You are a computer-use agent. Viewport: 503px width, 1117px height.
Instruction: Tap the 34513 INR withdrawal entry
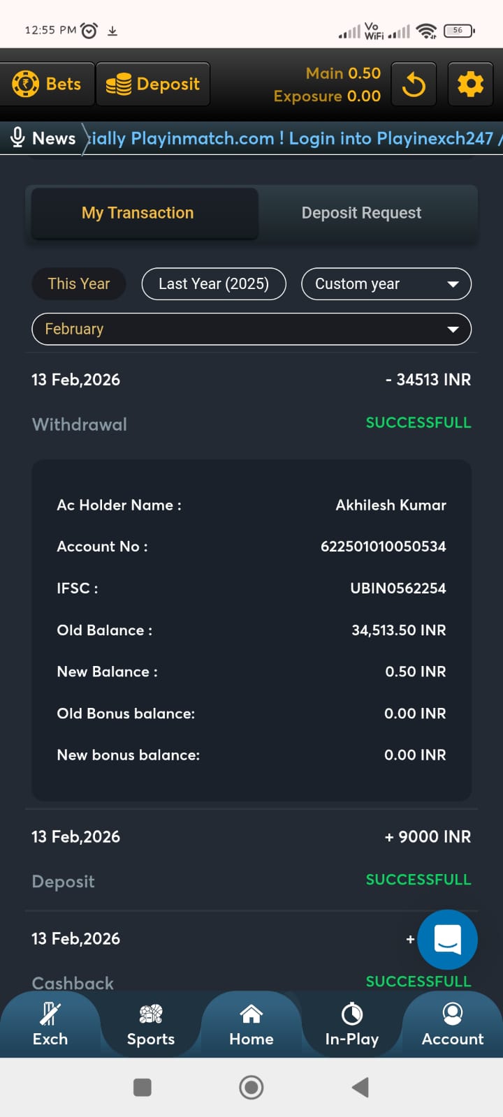click(251, 401)
